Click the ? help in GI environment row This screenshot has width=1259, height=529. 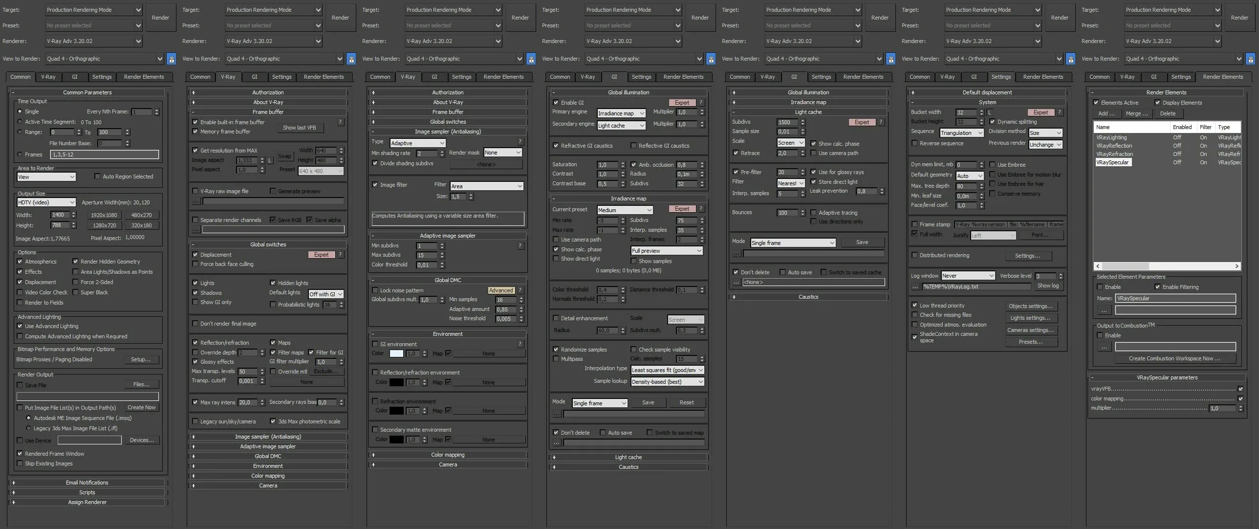(520, 344)
